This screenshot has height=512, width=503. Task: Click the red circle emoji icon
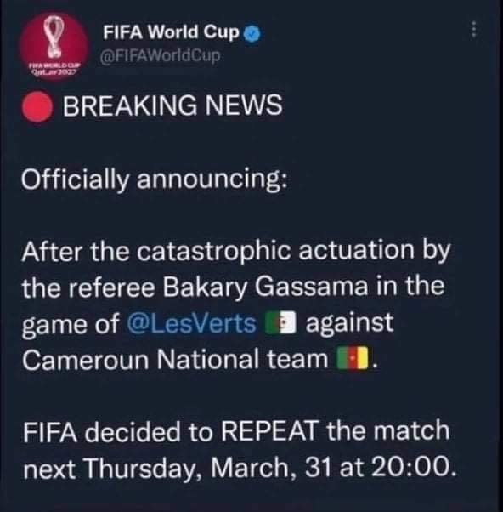pyautogui.click(x=37, y=106)
